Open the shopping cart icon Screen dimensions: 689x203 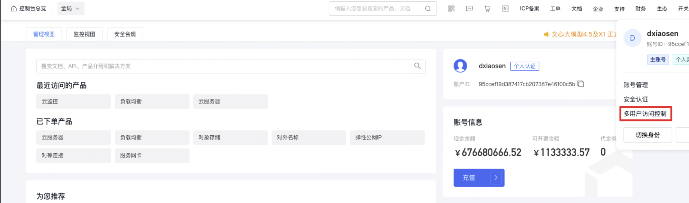point(487,9)
